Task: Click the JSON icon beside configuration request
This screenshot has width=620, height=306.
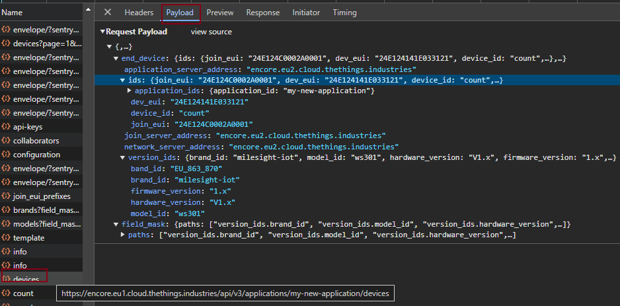Action: (6, 155)
